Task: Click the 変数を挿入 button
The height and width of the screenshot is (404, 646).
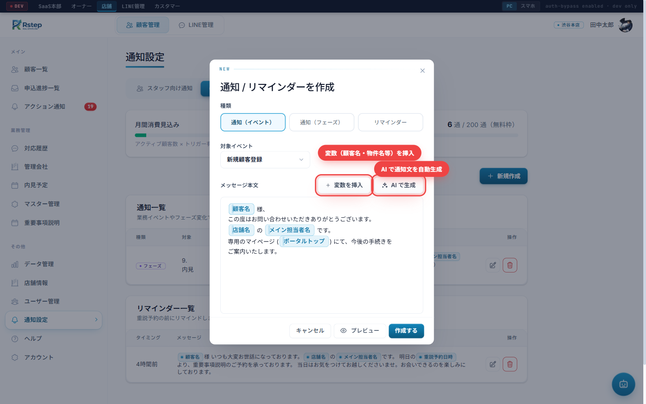Action: [344, 185]
